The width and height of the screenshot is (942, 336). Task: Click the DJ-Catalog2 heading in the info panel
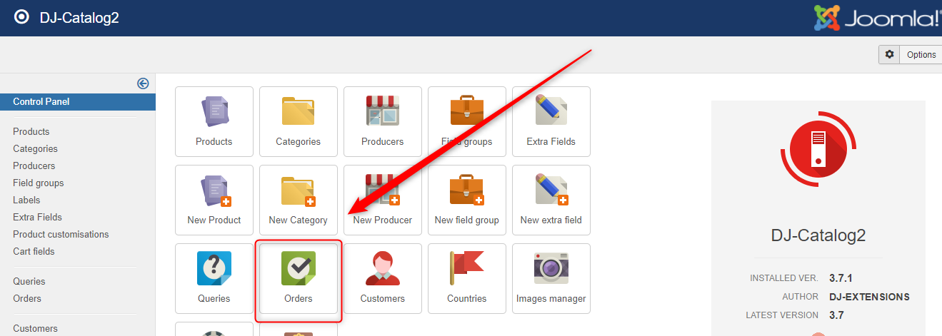(x=818, y=236)
